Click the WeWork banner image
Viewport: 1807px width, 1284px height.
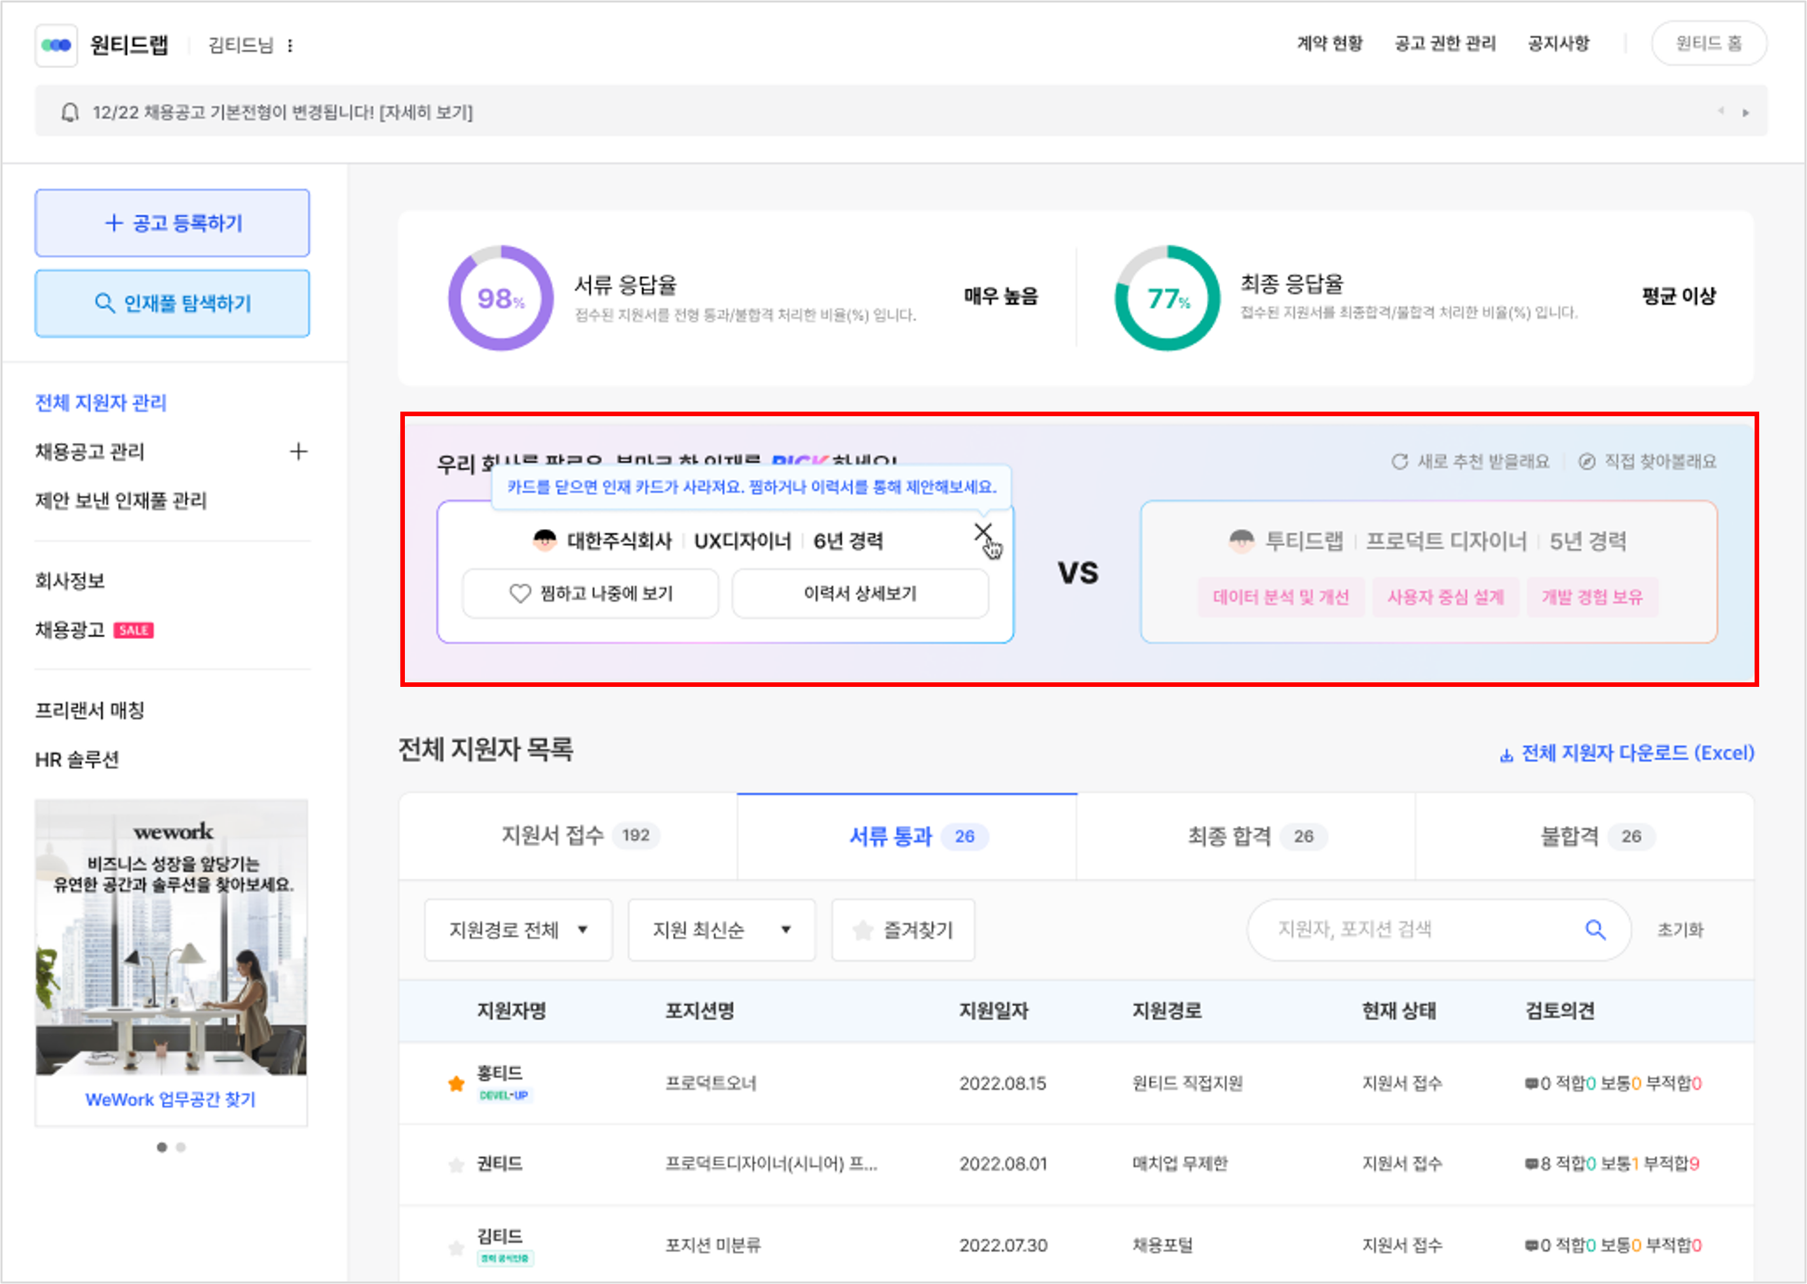click(x=172, y=937)
